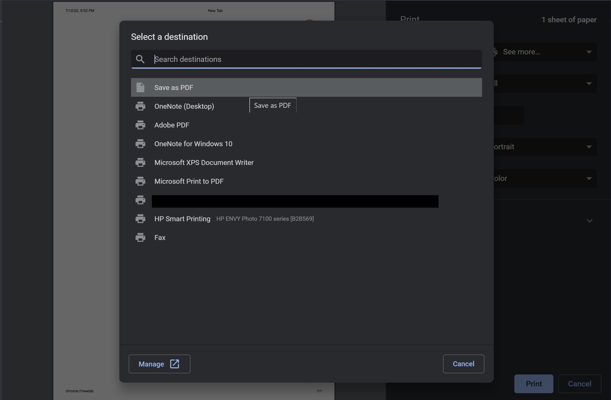Image resolution: width=611 pixels, height=400 pixels.
Task: Click HP ENVY Photo 7100 series description
Action: click(x=265, y=219)
